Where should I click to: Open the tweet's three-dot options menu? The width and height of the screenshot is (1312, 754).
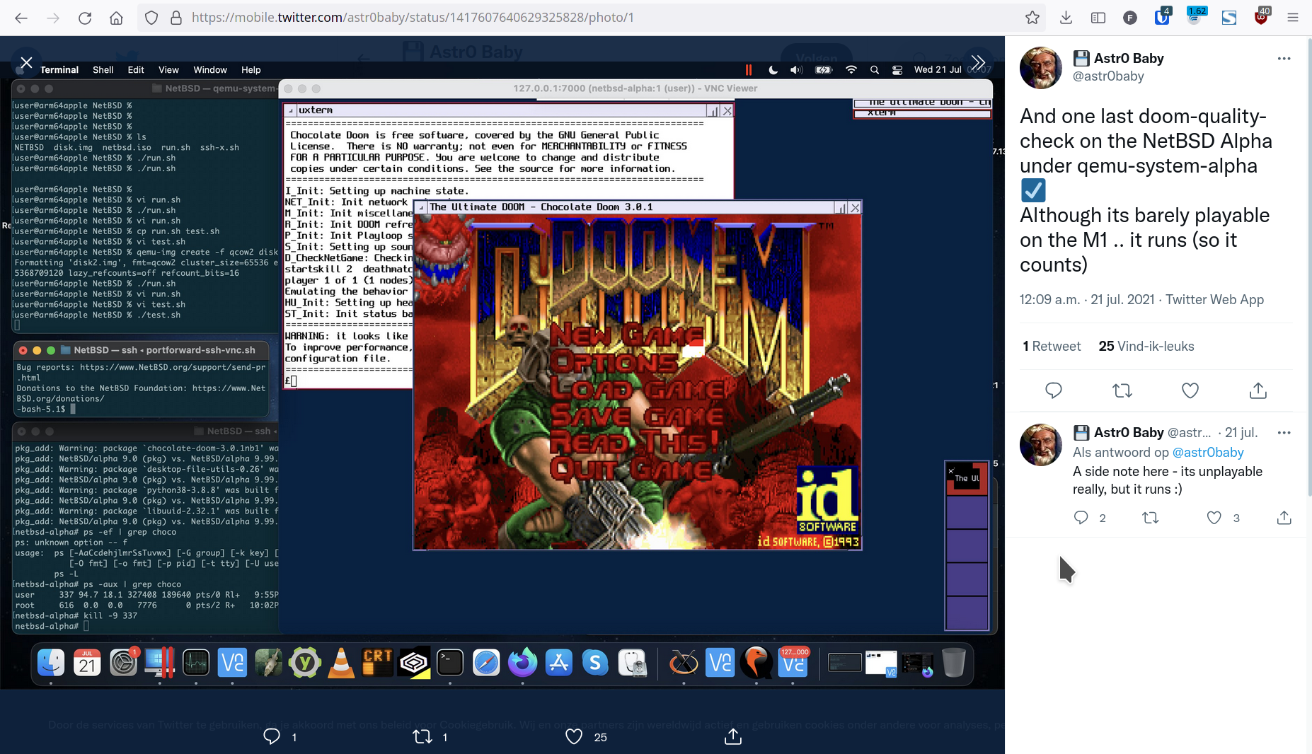[x=1285, y=59]
